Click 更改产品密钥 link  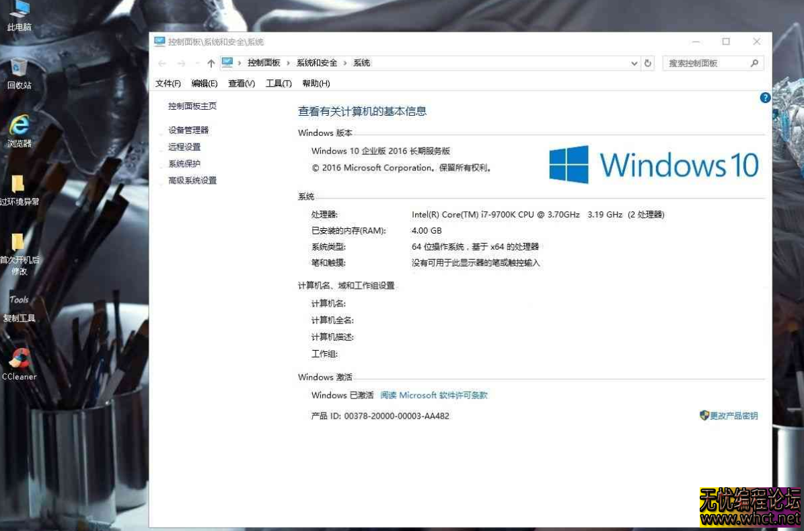coord(734,415)
